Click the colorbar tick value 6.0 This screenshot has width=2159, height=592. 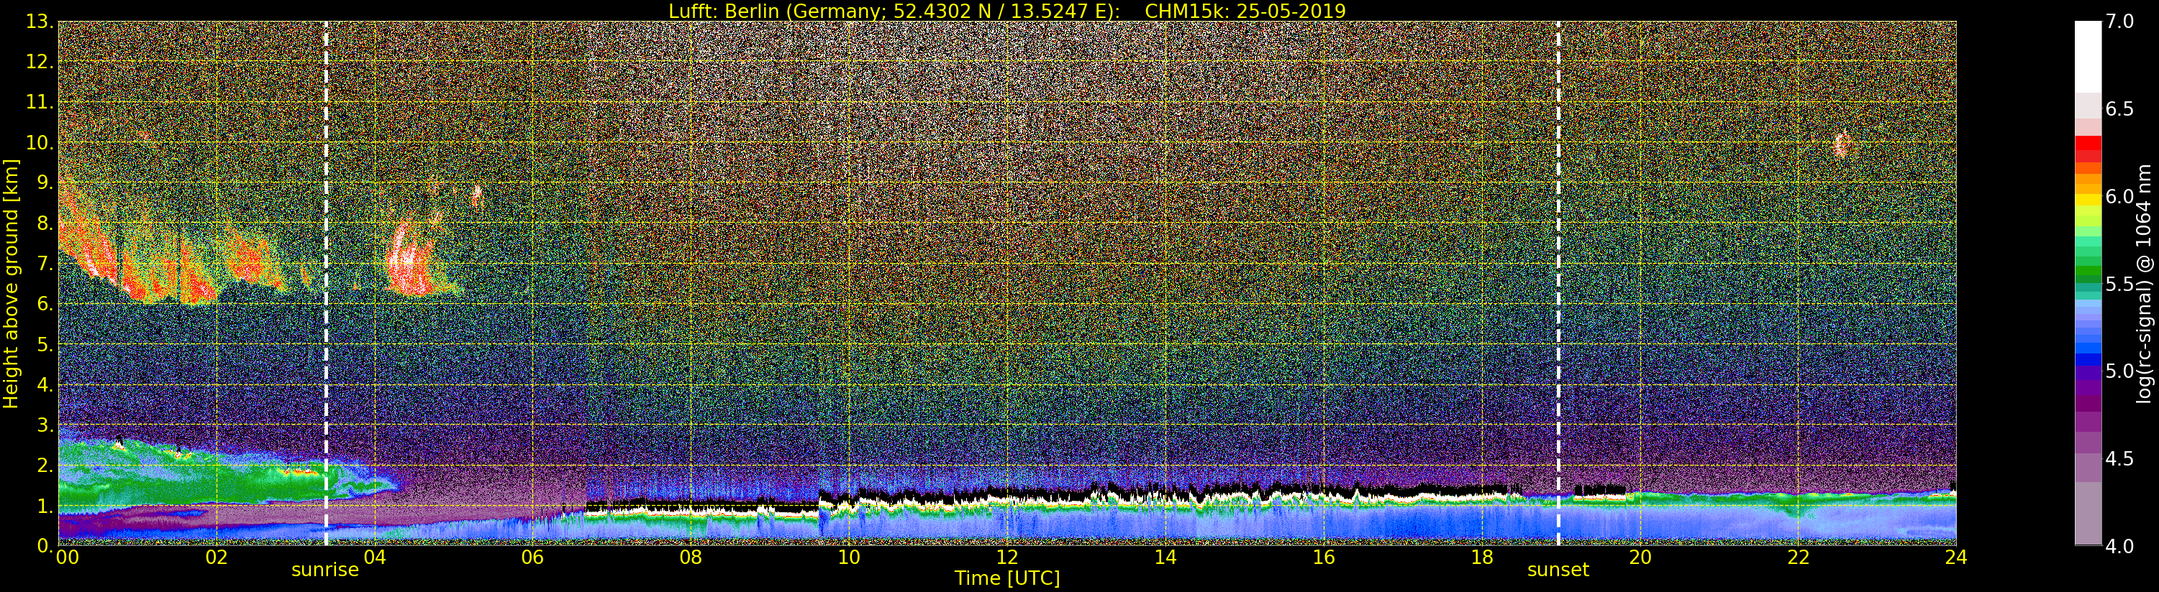(x=2119, y=197)
